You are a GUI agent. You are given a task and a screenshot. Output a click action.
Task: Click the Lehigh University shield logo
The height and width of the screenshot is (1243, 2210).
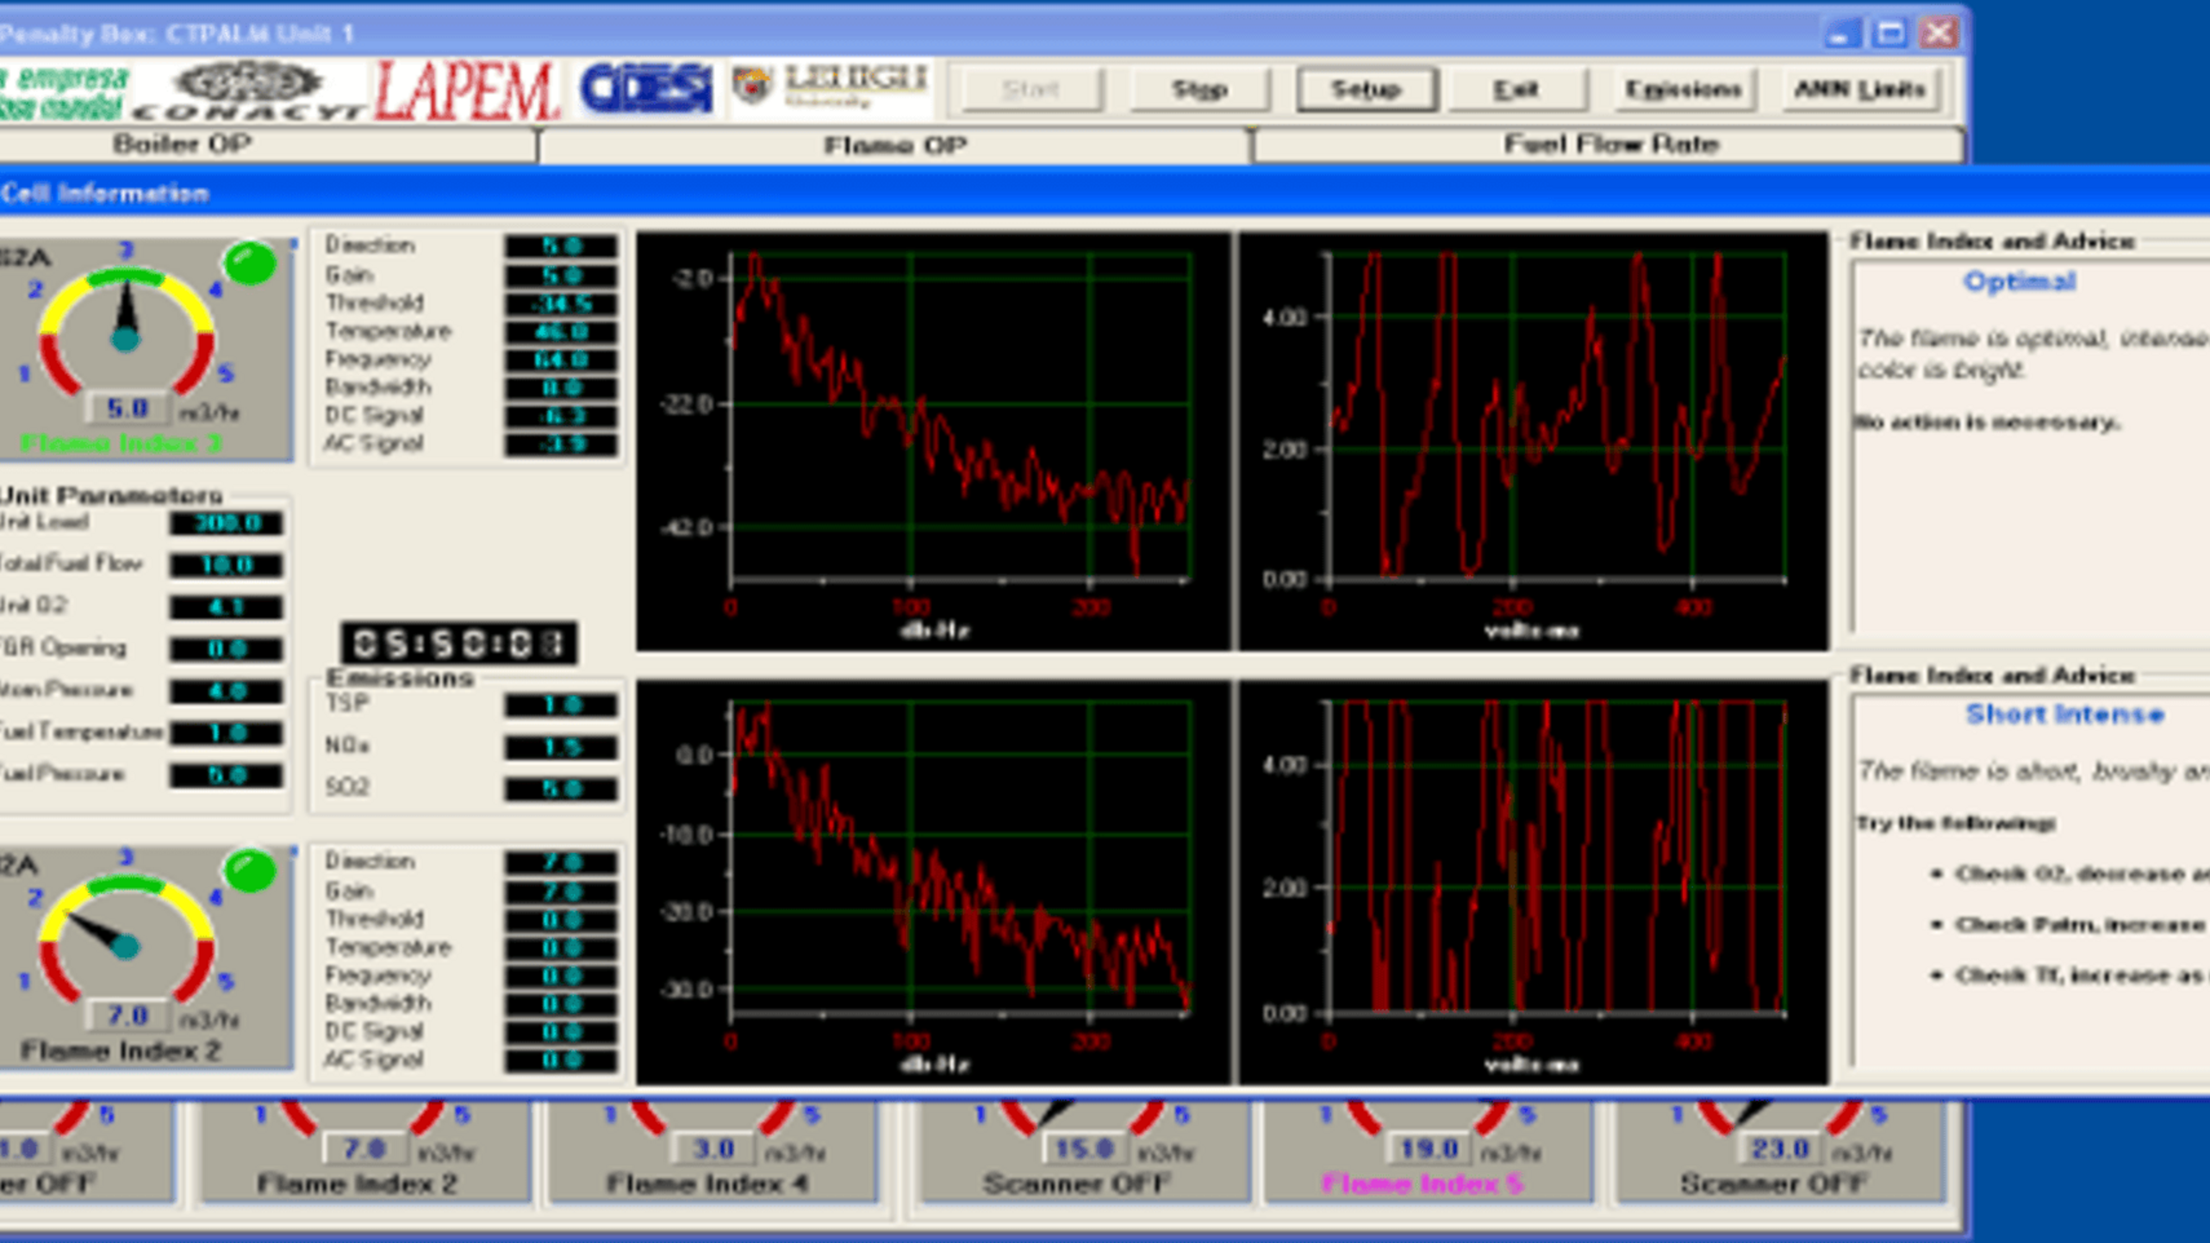pos(751,86)
